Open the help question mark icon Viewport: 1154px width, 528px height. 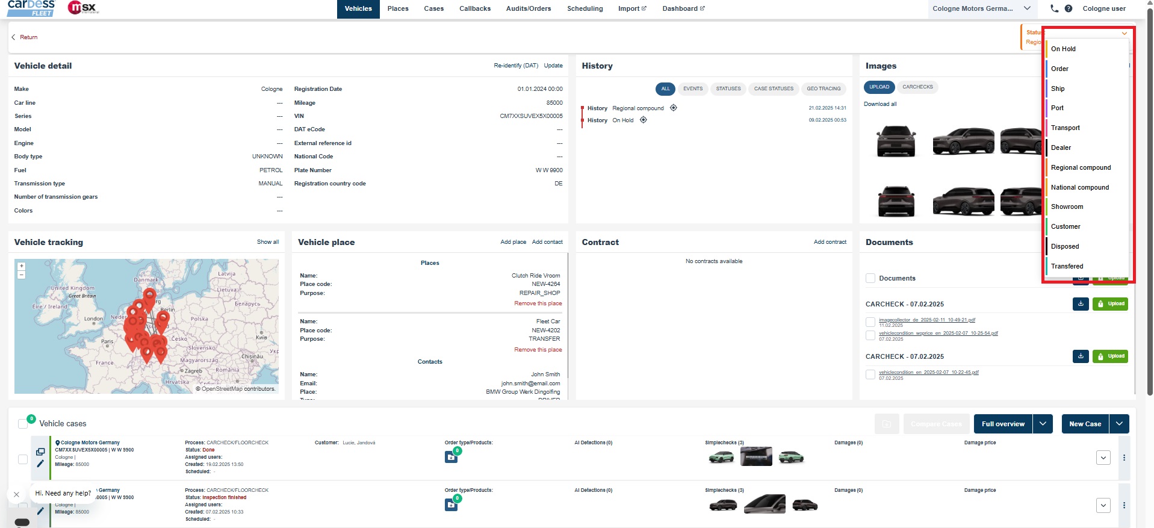coord(1069,8)
